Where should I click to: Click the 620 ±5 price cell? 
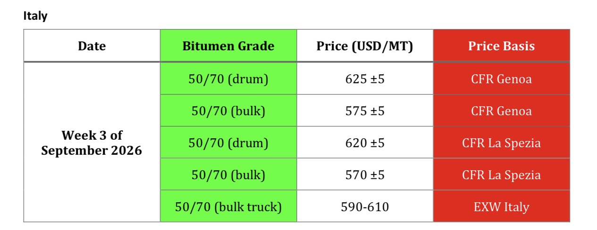365,143
